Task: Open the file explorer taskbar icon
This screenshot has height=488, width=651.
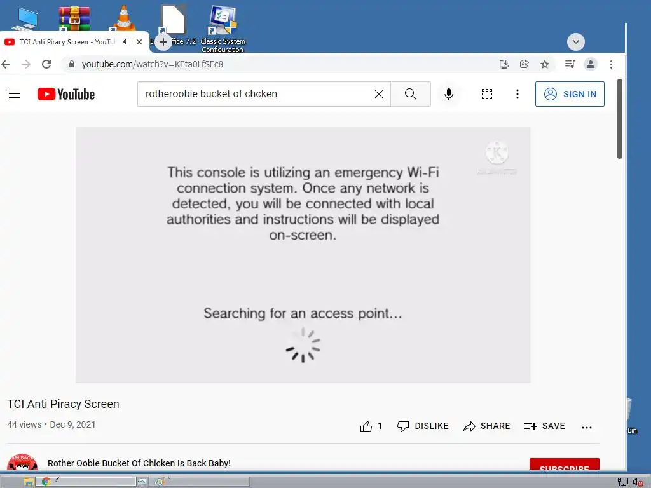Action: point(28,482)
